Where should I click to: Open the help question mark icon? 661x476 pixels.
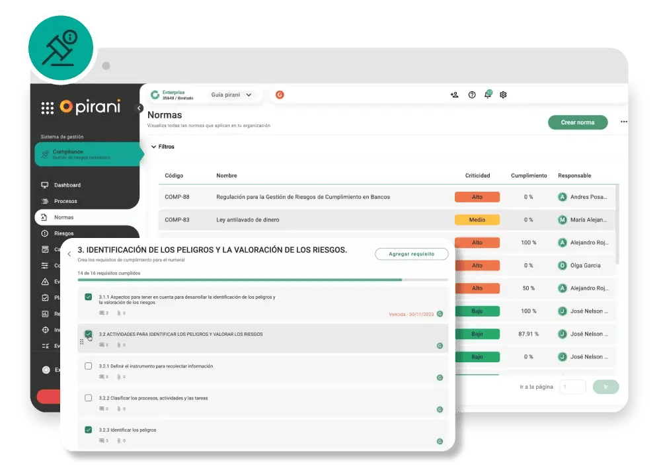(x=472, y=95)
